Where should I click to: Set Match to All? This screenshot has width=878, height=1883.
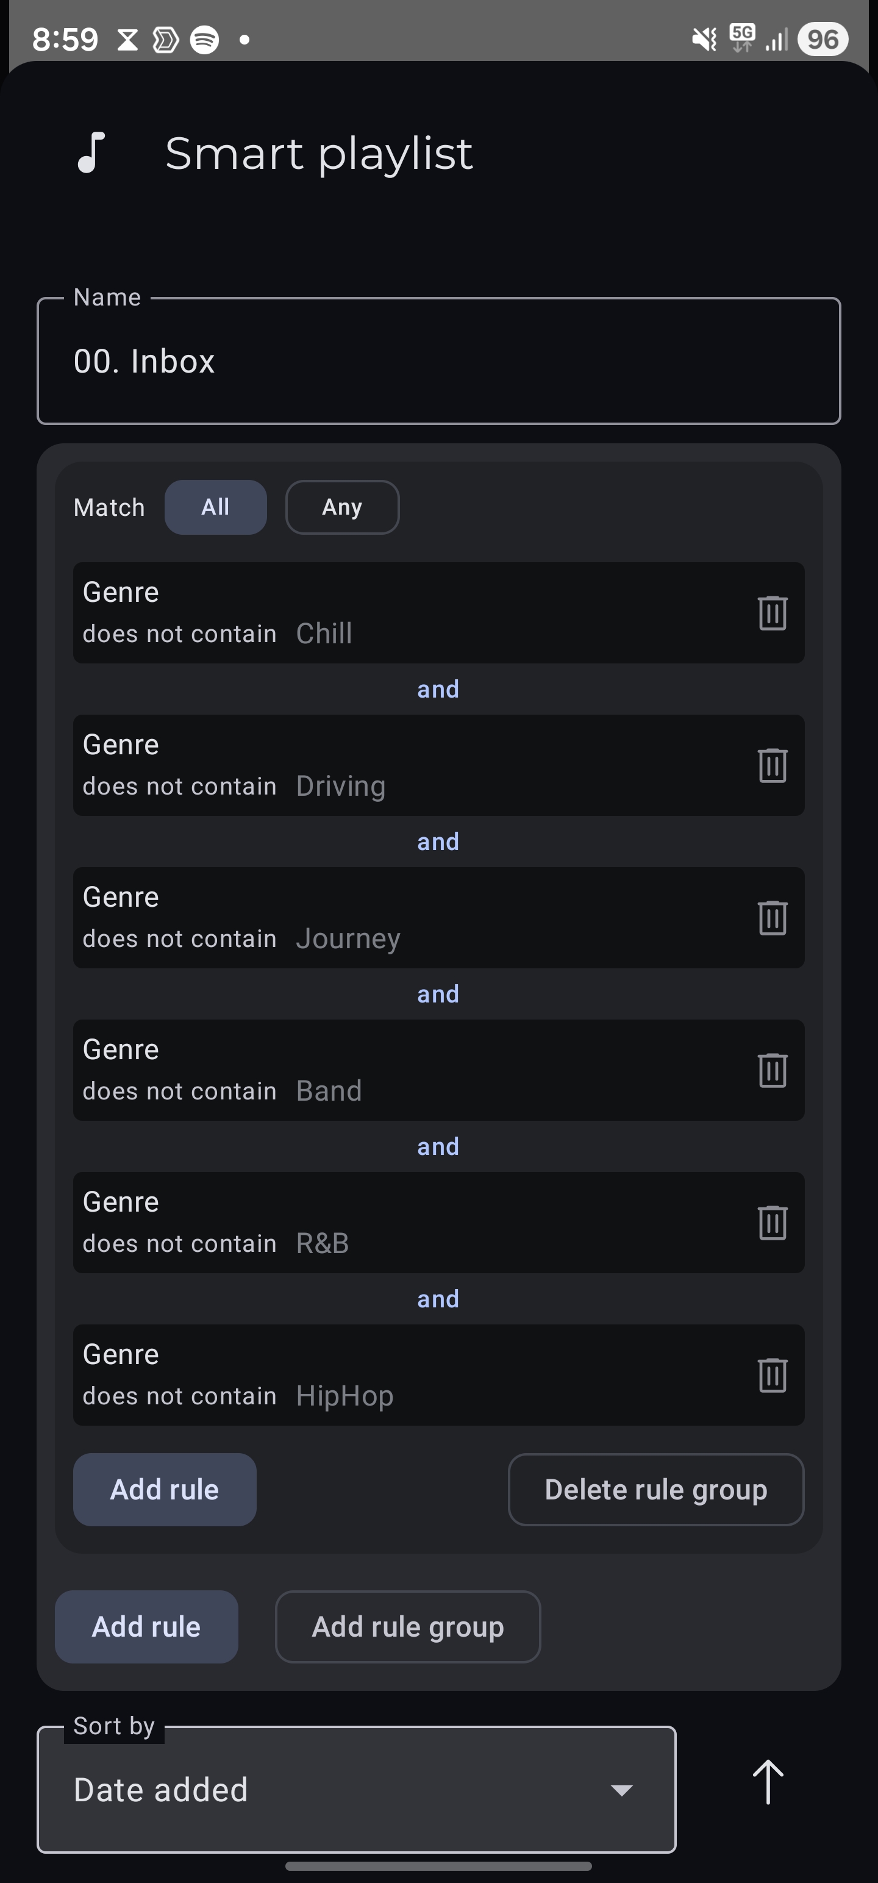point(215,507)
